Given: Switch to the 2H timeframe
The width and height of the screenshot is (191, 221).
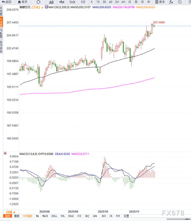Looking at the screenshot, I should [x=117, y=2].
